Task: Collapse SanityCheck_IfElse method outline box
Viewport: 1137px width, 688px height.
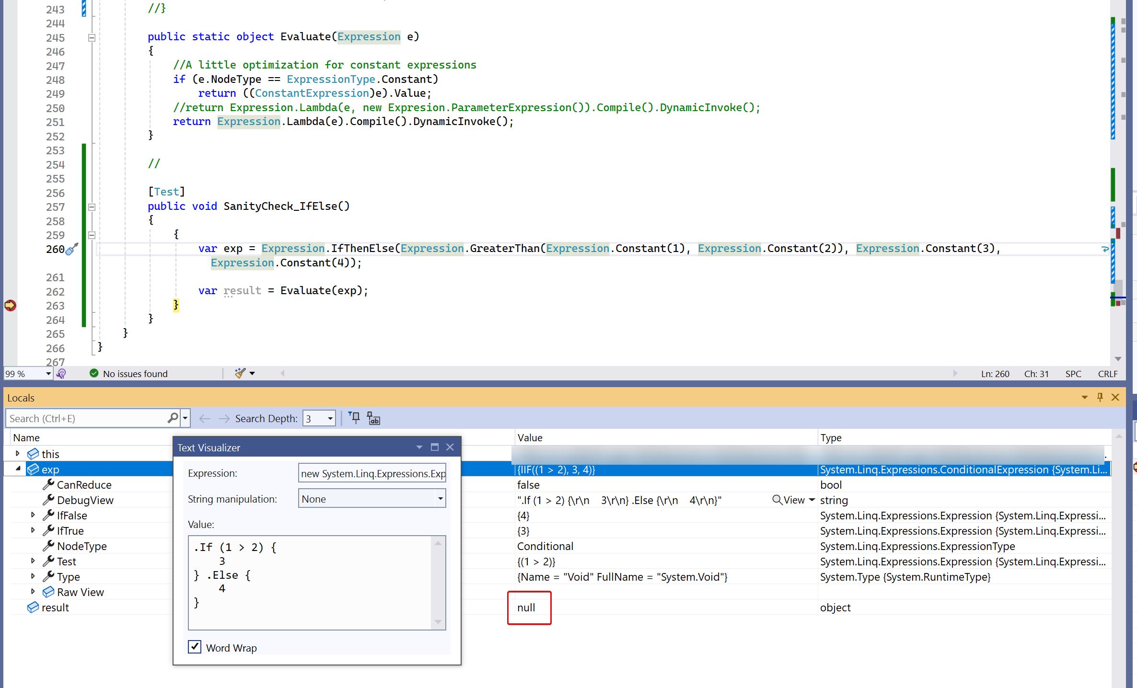Action: click(92, 207)
